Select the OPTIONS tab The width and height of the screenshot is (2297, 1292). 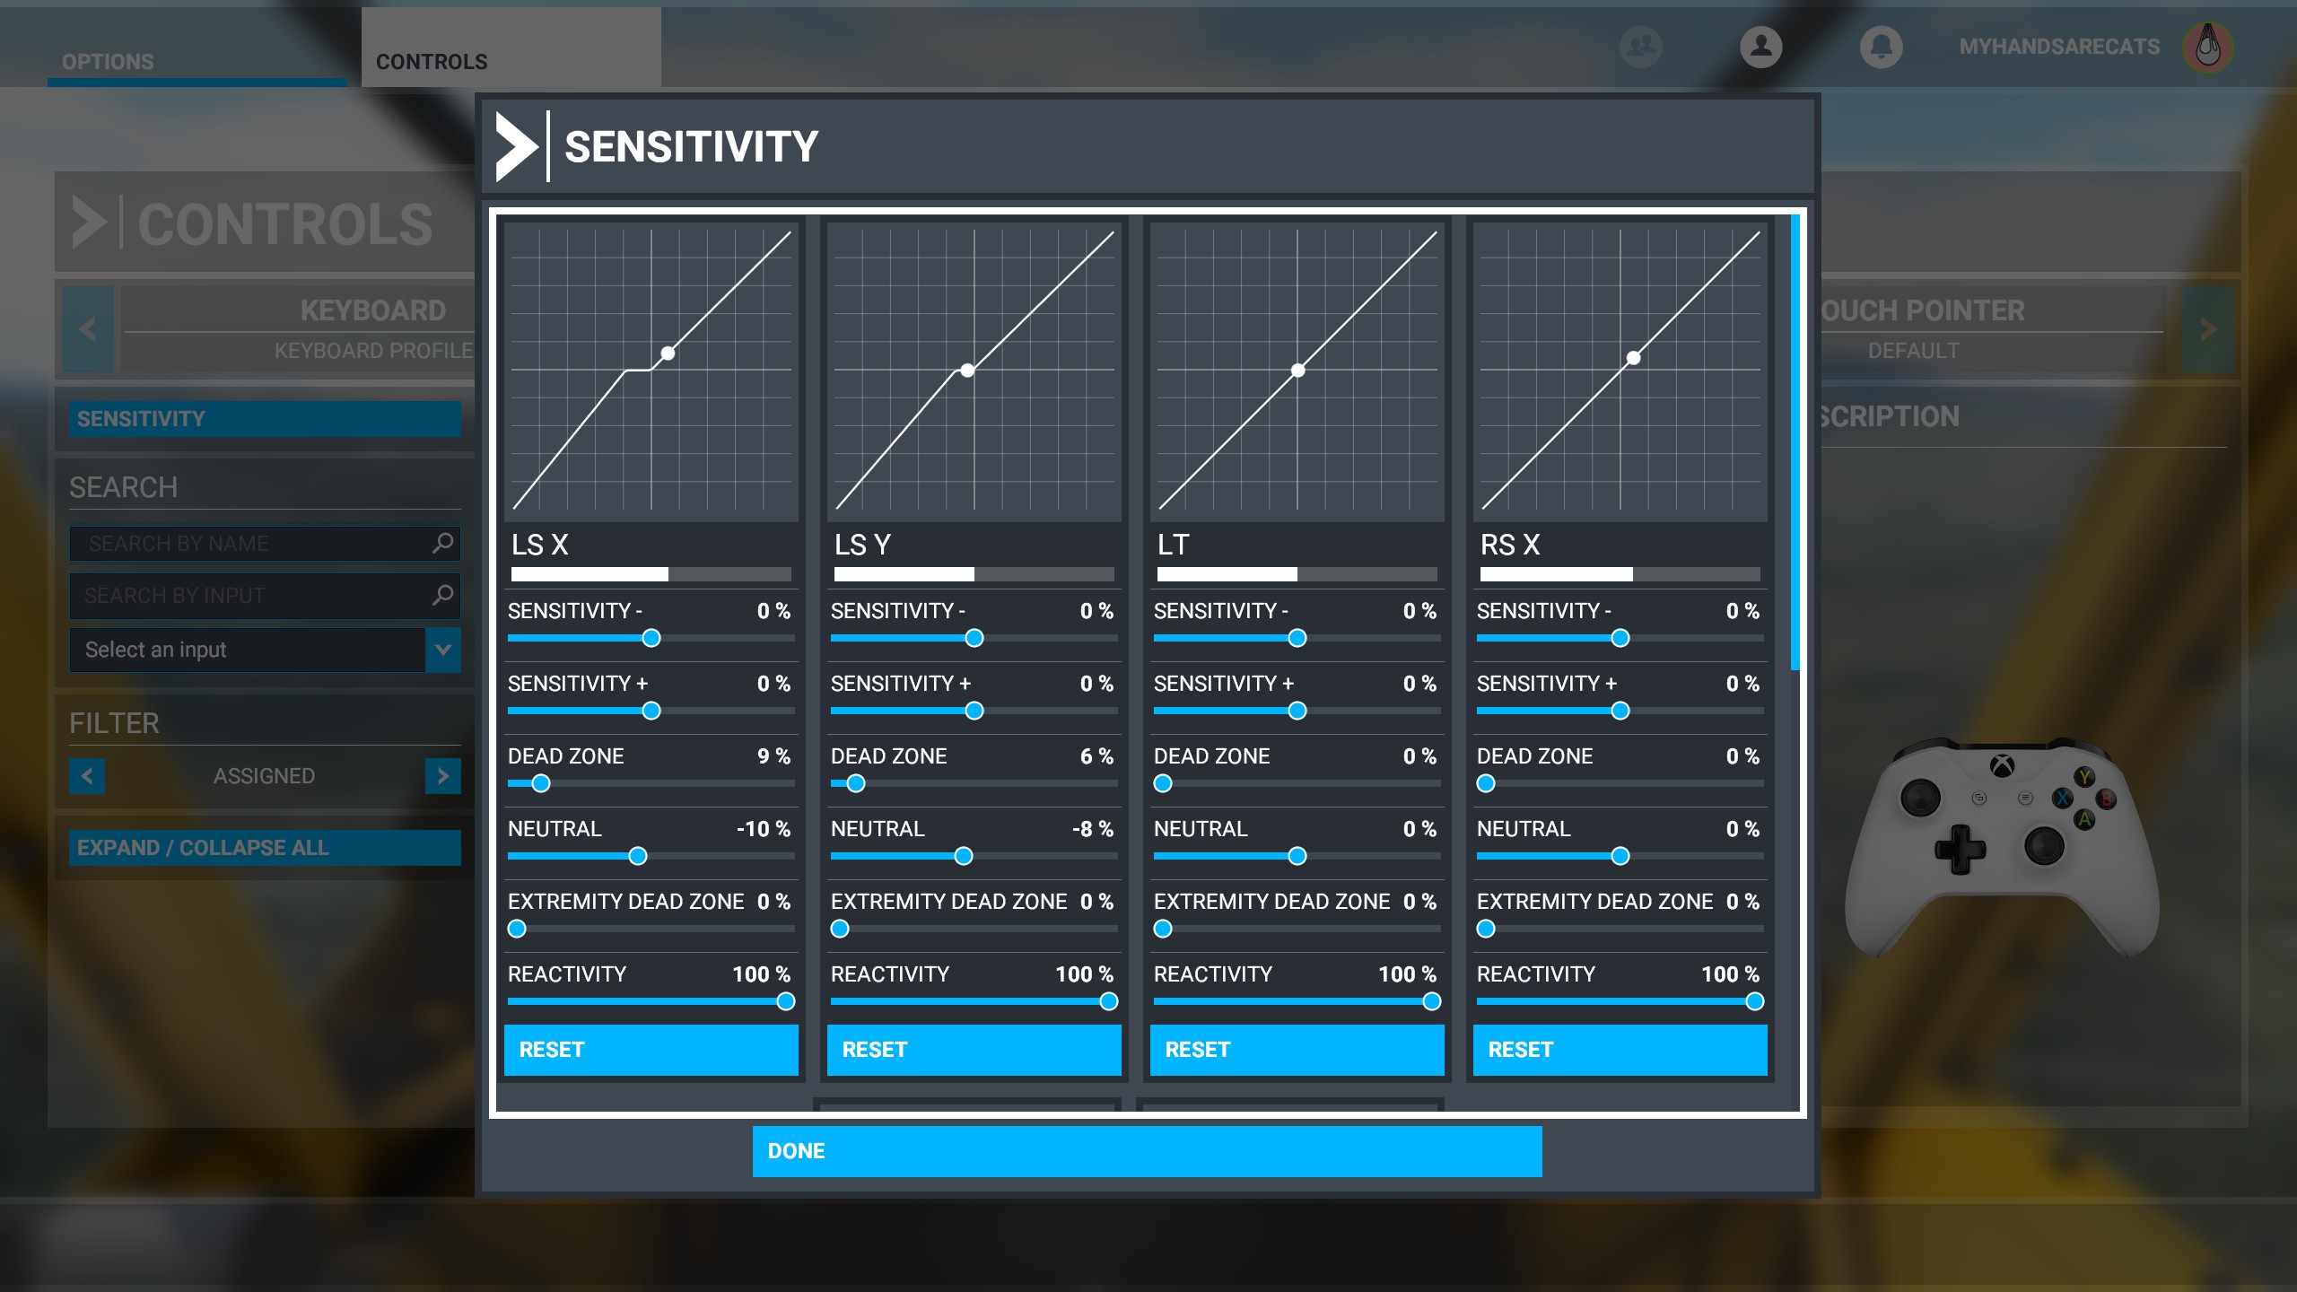(x=108, y=60)
